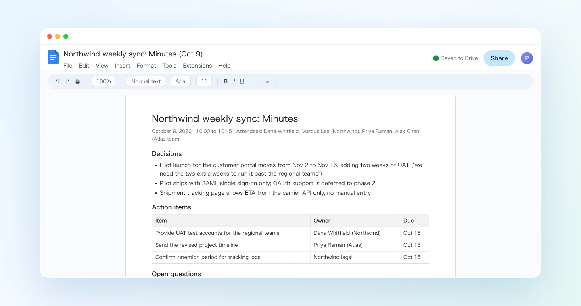Click the 'Confirm retention period for tracking logs' cell
The image size is (581, 306).
231,257
